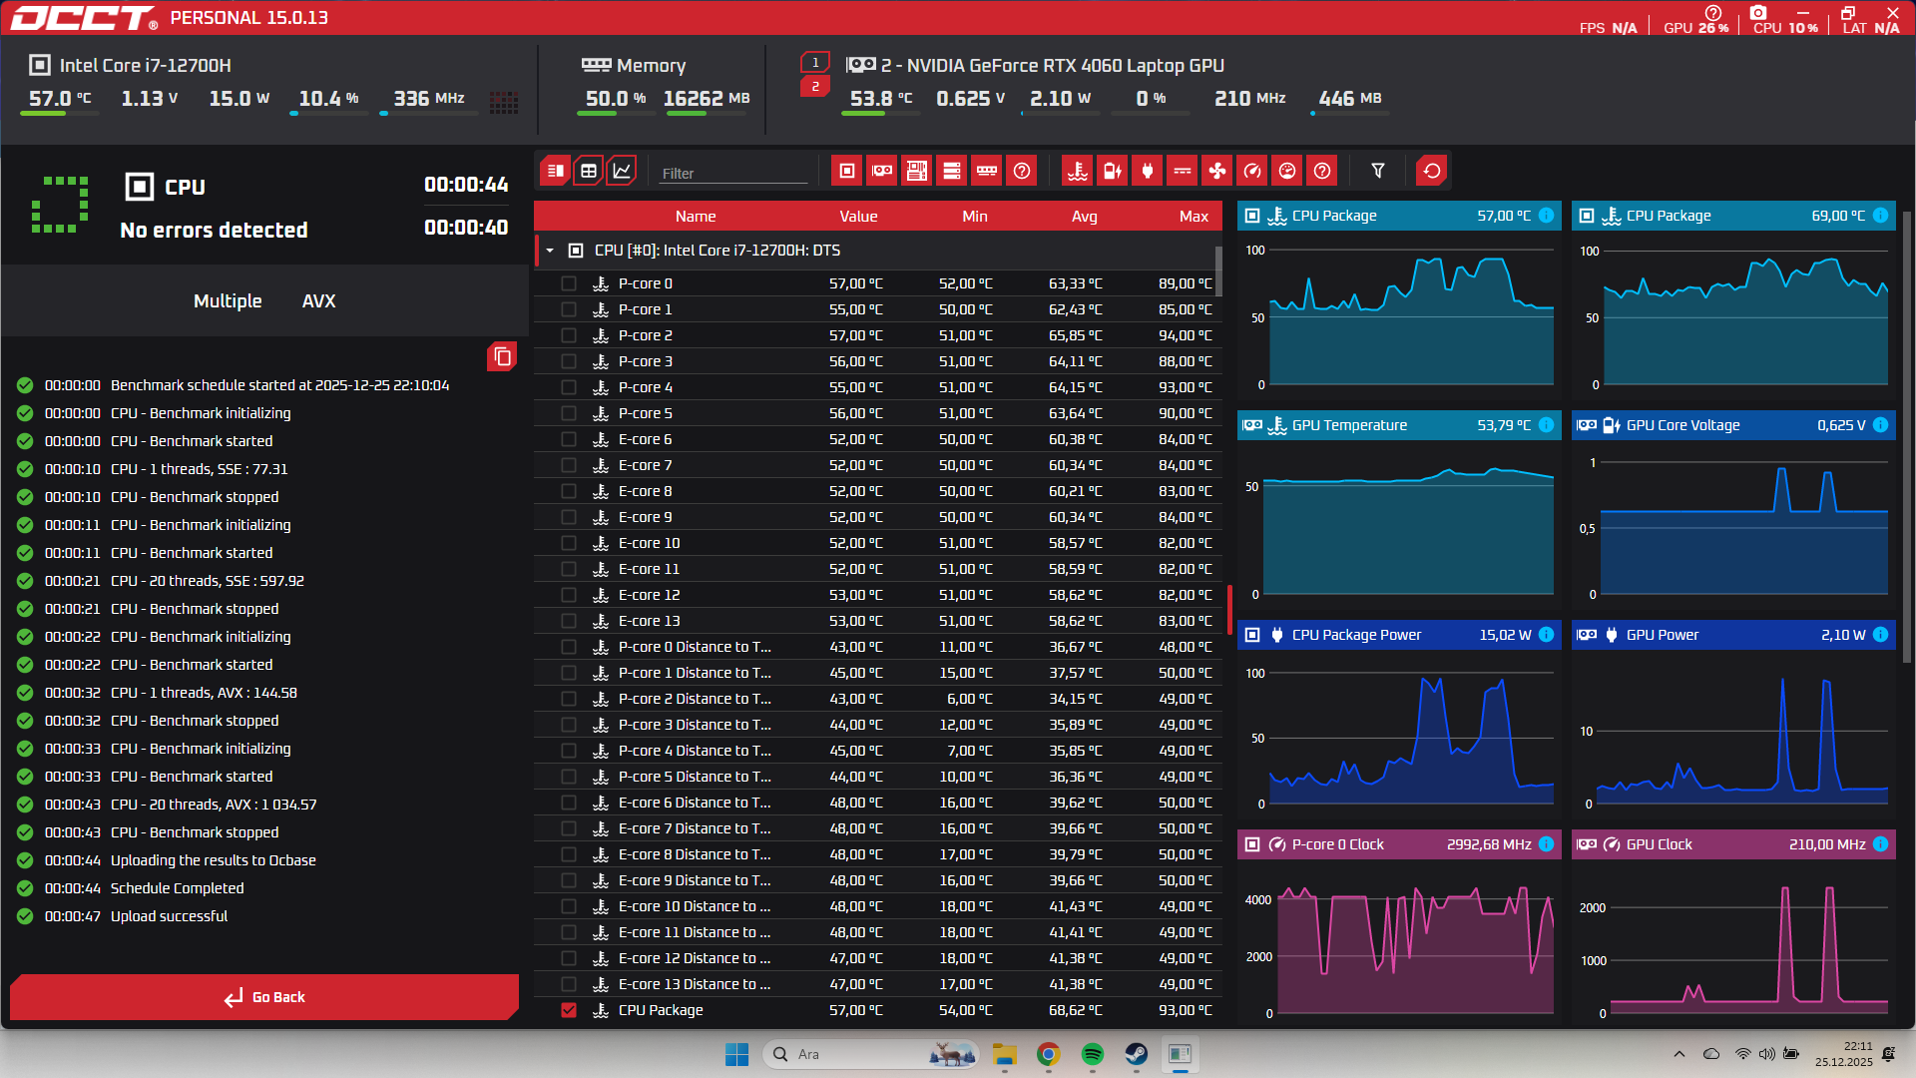The height and width of the screenshot is (1078, 1916).
Task: Enable the E-core 6 row checkbox
Action: (569, 439)
